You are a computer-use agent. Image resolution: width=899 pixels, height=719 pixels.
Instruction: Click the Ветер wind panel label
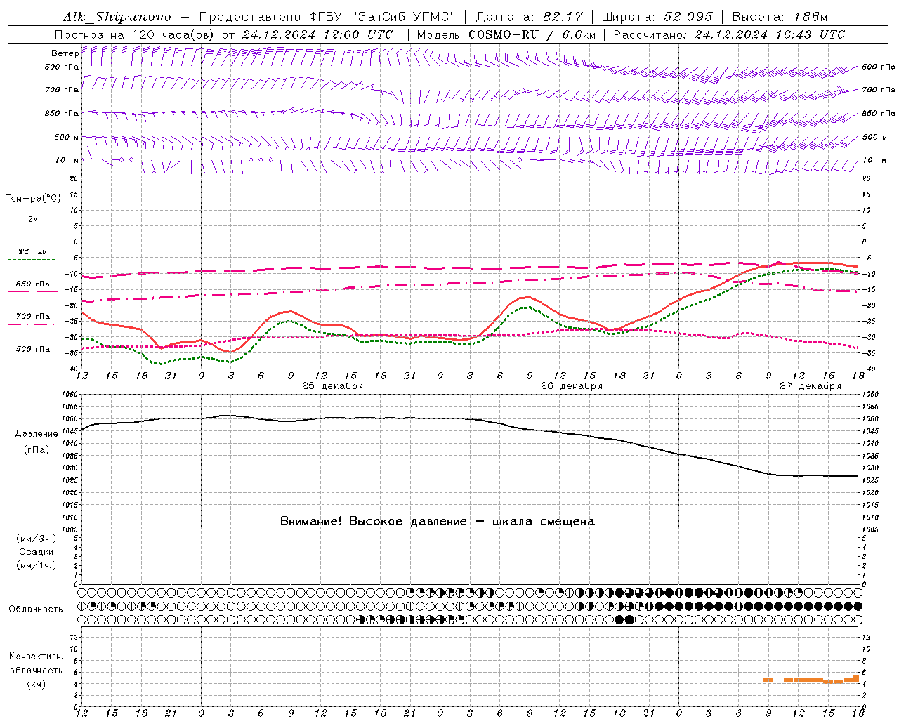coord(65,53)
